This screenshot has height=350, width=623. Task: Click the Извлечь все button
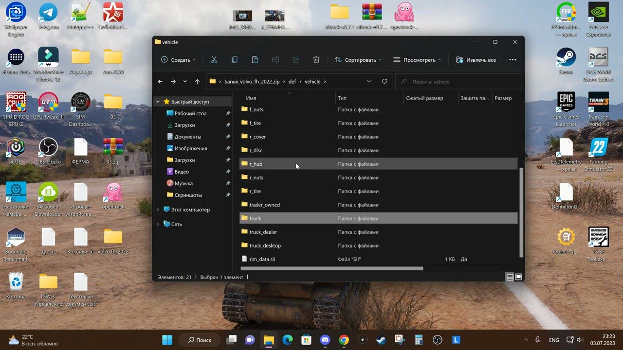click(476, 60)
